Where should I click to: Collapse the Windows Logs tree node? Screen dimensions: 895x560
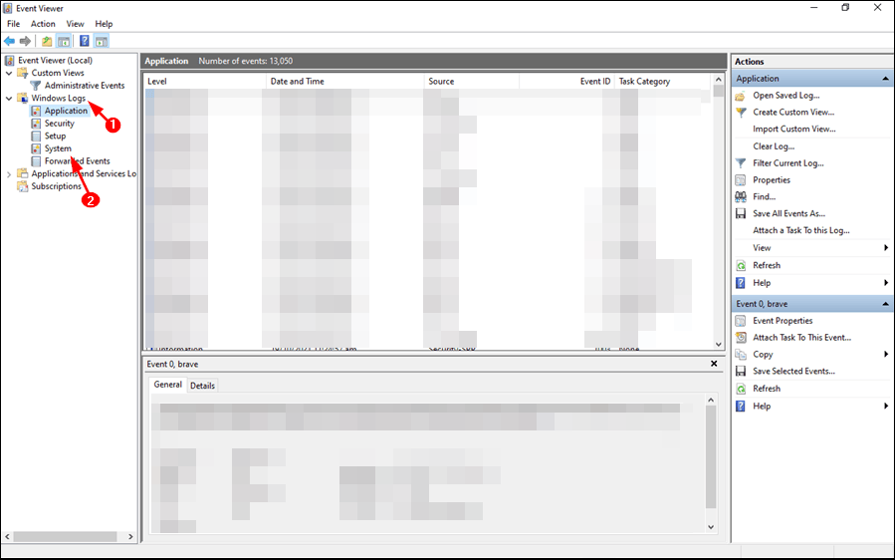coord(10,99)
